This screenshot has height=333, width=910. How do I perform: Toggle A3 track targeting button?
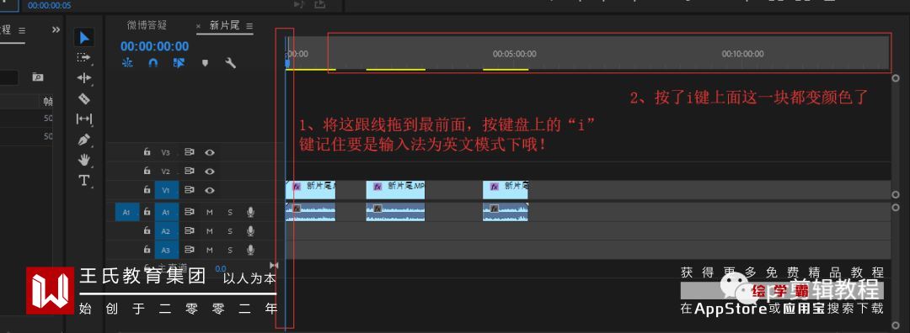click(167, 251)
